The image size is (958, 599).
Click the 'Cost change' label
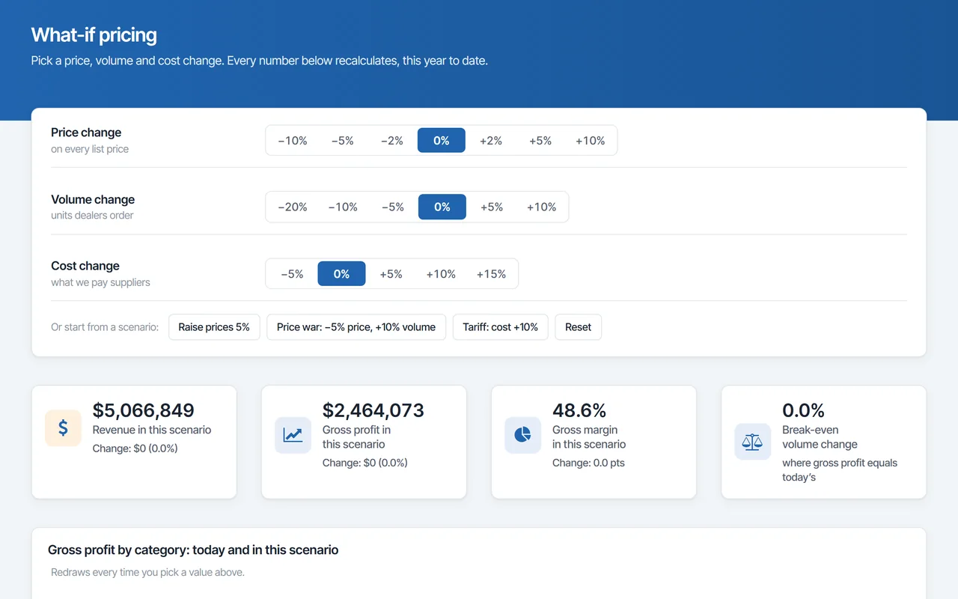click(85, 266)
